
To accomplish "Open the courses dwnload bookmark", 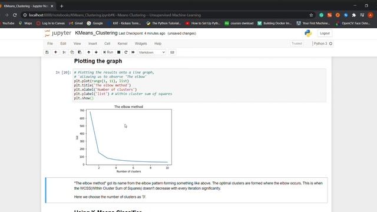I will 239,24.
